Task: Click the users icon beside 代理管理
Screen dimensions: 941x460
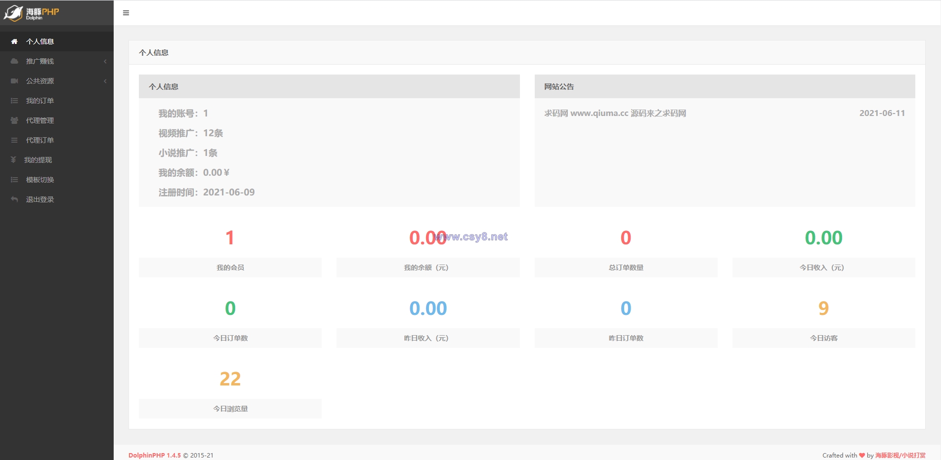Action: coord(14,120)
